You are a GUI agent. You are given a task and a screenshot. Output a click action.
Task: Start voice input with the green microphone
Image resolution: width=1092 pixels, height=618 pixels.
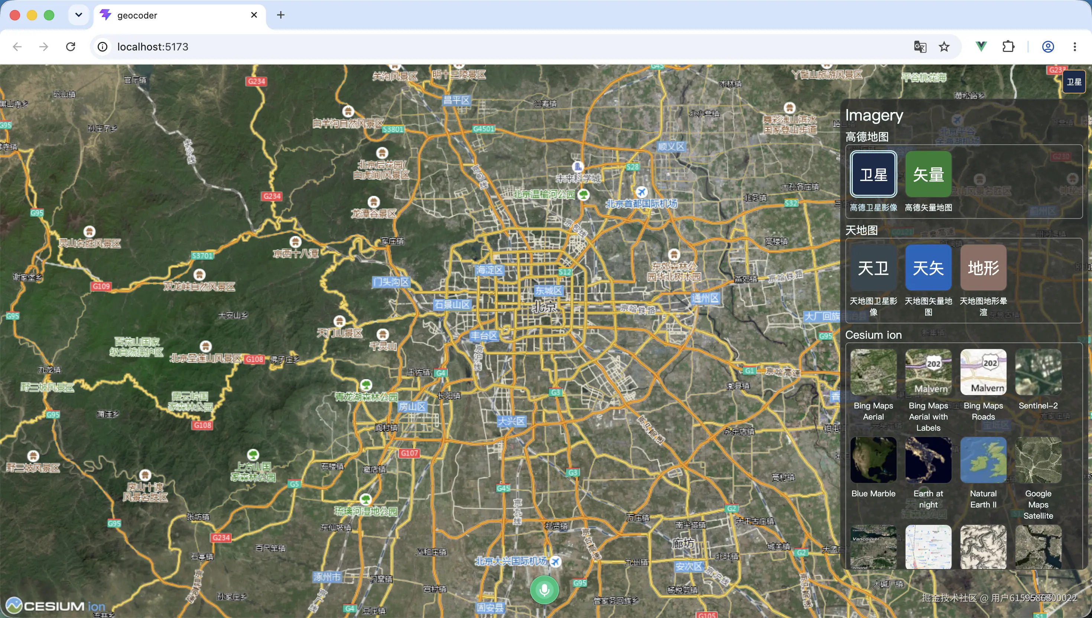pos(544,589)
